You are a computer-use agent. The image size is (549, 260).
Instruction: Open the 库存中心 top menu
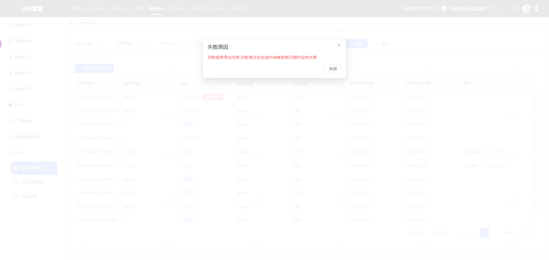pos(120,9)
